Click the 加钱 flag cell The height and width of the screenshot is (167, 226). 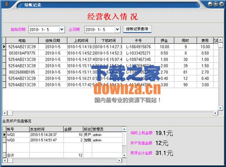click(88, 140)
